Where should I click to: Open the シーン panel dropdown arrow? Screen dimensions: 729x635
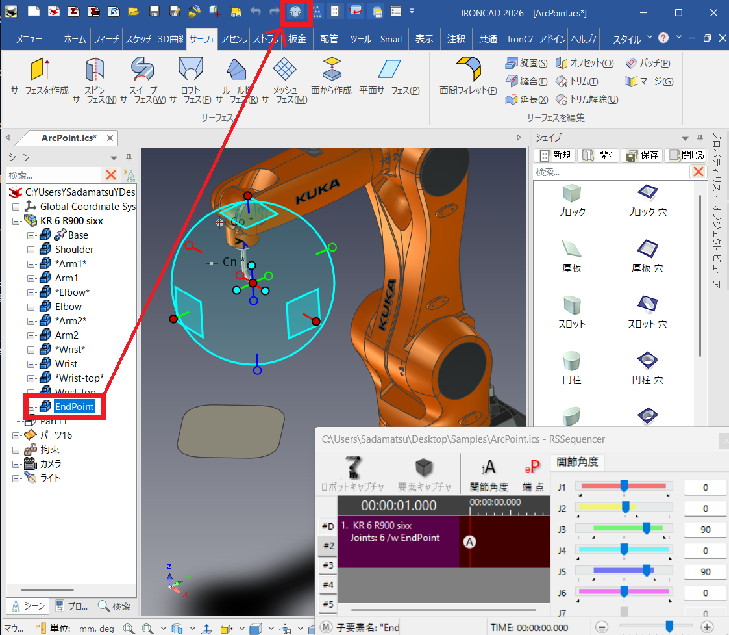point(114,158)
